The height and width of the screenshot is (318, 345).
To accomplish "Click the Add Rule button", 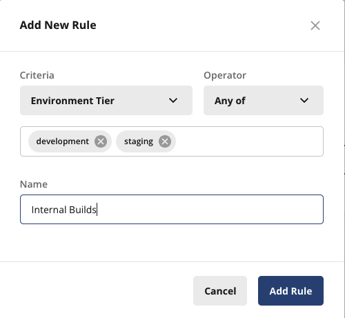I will [x=290, y=291].
